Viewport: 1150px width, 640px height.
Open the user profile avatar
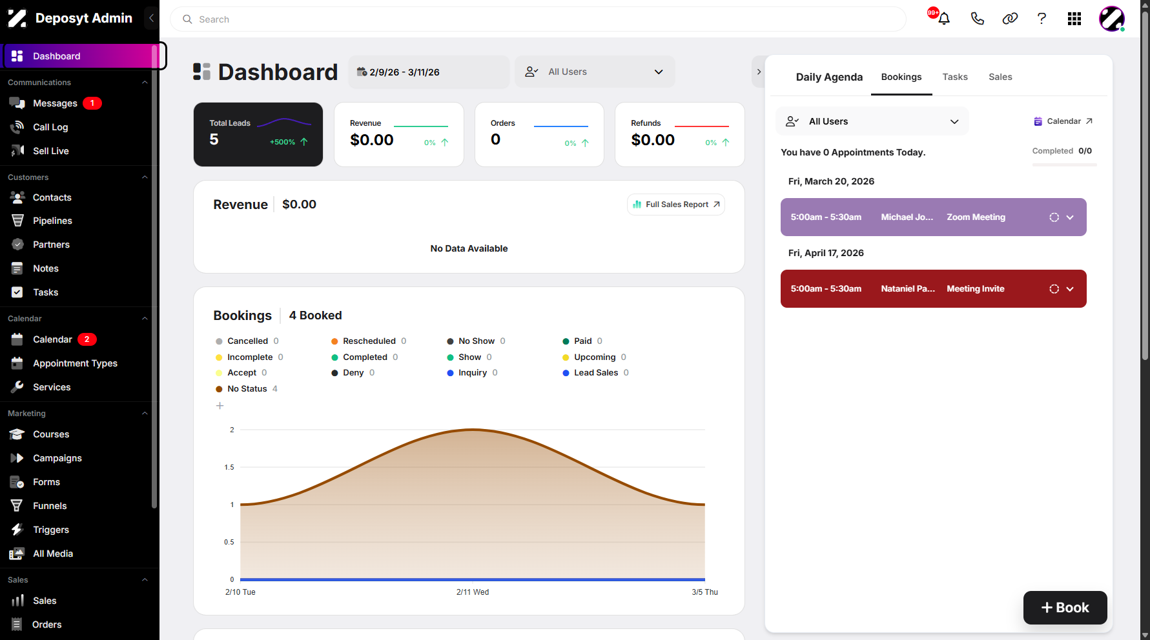coord(1112,19)
